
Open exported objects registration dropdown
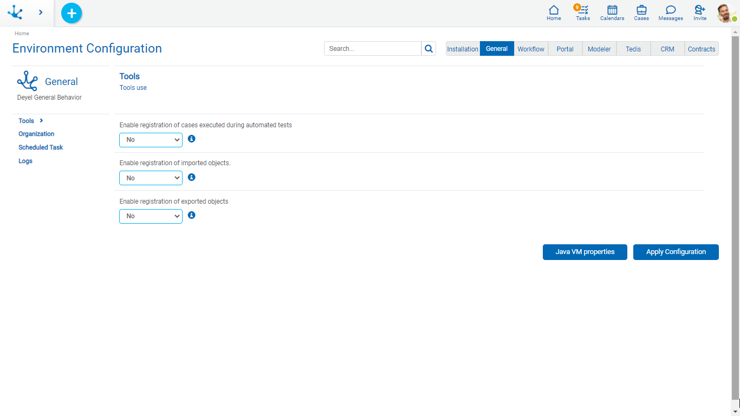pyautogui.click(x=151, y=216)
